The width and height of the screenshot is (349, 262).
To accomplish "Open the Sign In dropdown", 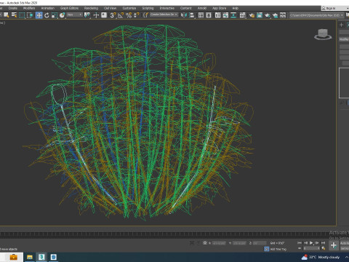I will coord(334,8).
